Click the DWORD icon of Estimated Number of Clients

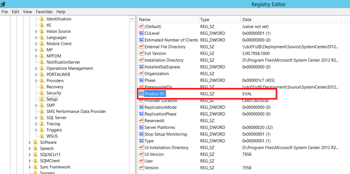pos(141,40)
